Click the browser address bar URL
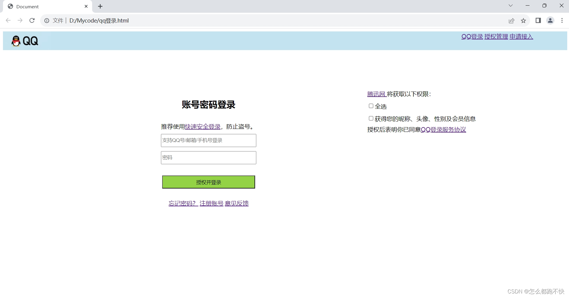 (x=99, y=20)
